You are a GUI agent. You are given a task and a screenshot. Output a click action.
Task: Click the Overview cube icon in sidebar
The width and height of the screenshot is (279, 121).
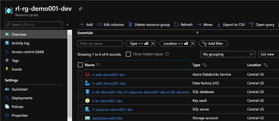click(x=7, y=34)
